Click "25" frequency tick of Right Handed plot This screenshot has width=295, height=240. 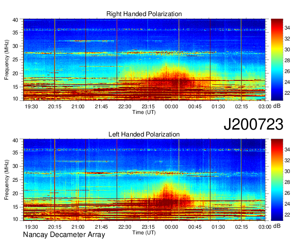(x=16, y=60)
